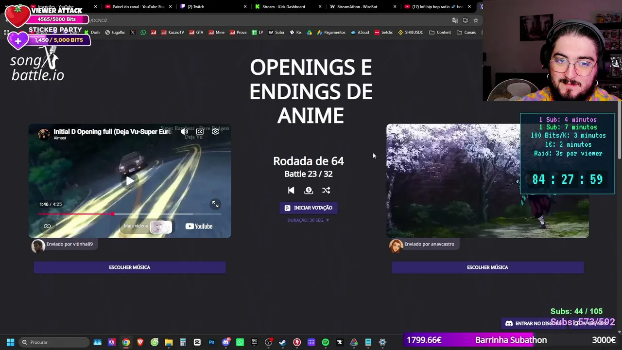Open the LP bookmark

pyautogui.click(x=257, y=33)
